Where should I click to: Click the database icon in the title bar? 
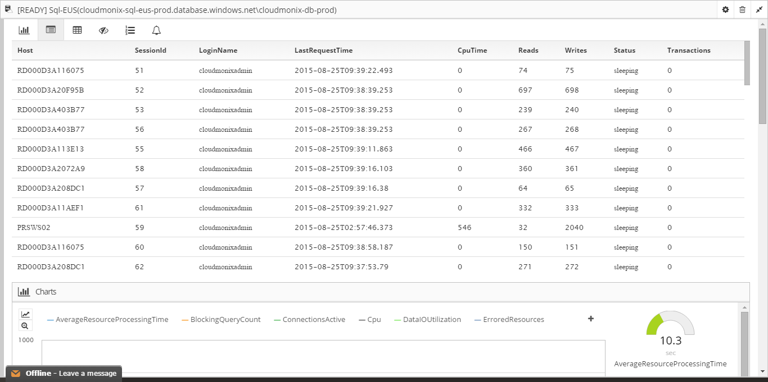[8, 10]
